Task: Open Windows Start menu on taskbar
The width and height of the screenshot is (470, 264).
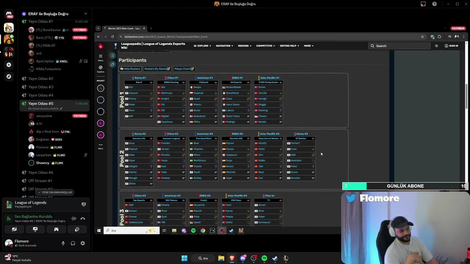Action: (x=184, y=258)
